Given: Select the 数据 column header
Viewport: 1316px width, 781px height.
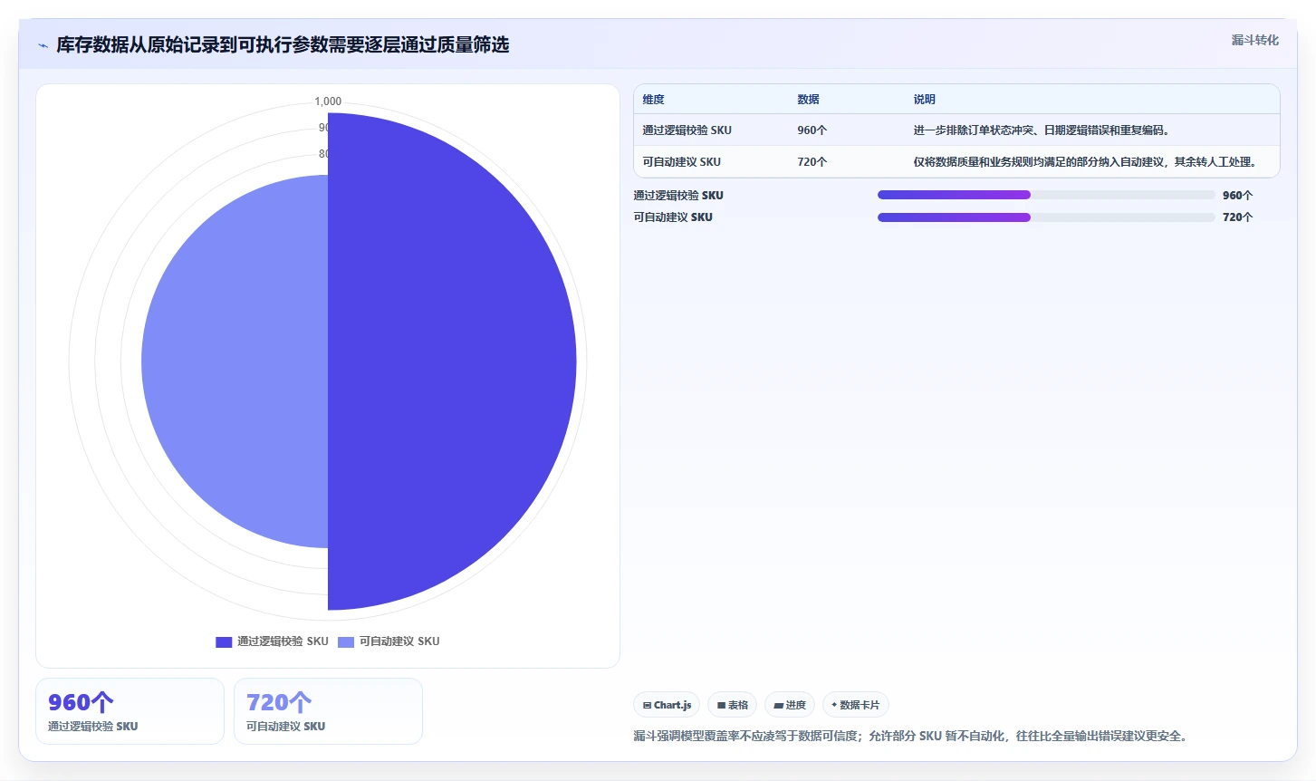Looking at the screenshot, I should click(808, 100).
